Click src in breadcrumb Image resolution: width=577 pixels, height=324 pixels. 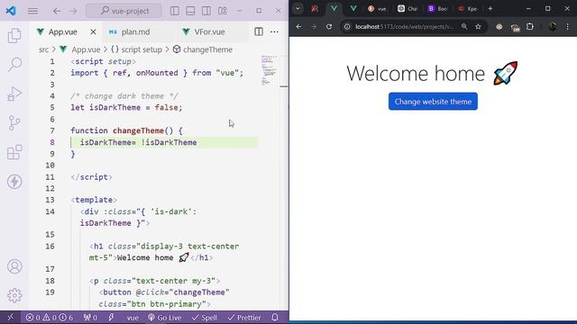point(43,49)
